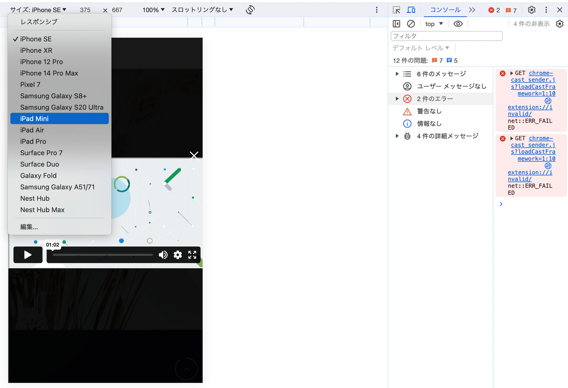Click the scroll-to-top circle arrow button
The image size is (568, 388).
coord(186,369)
